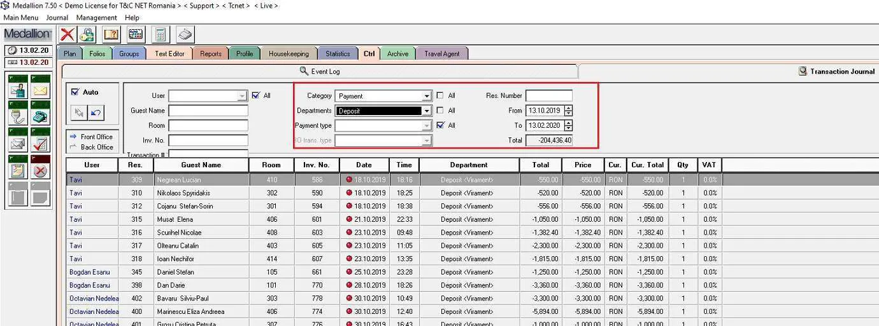Click the To date spinner arrows
This screenshot has width=879, height=326.
pos(568,126)
